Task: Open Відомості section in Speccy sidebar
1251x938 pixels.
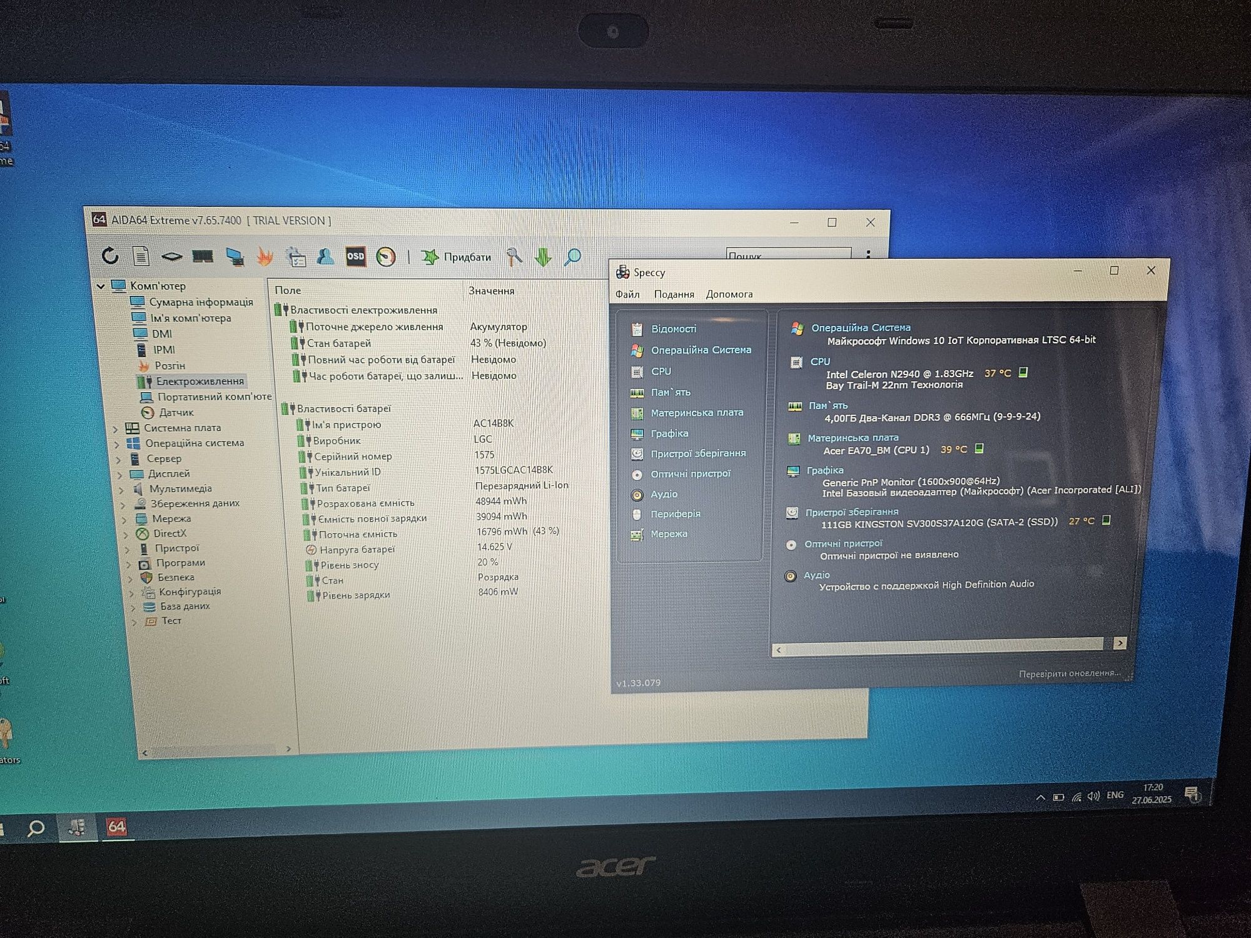Action: tap(673, 329)
